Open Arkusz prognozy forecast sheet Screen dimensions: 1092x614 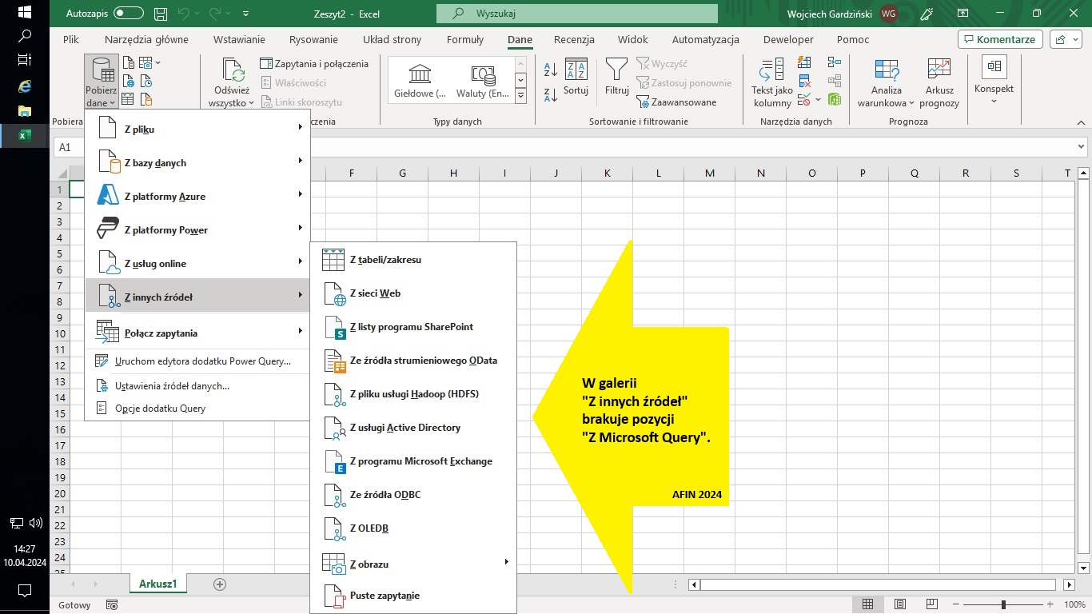[x=939, y=82]
